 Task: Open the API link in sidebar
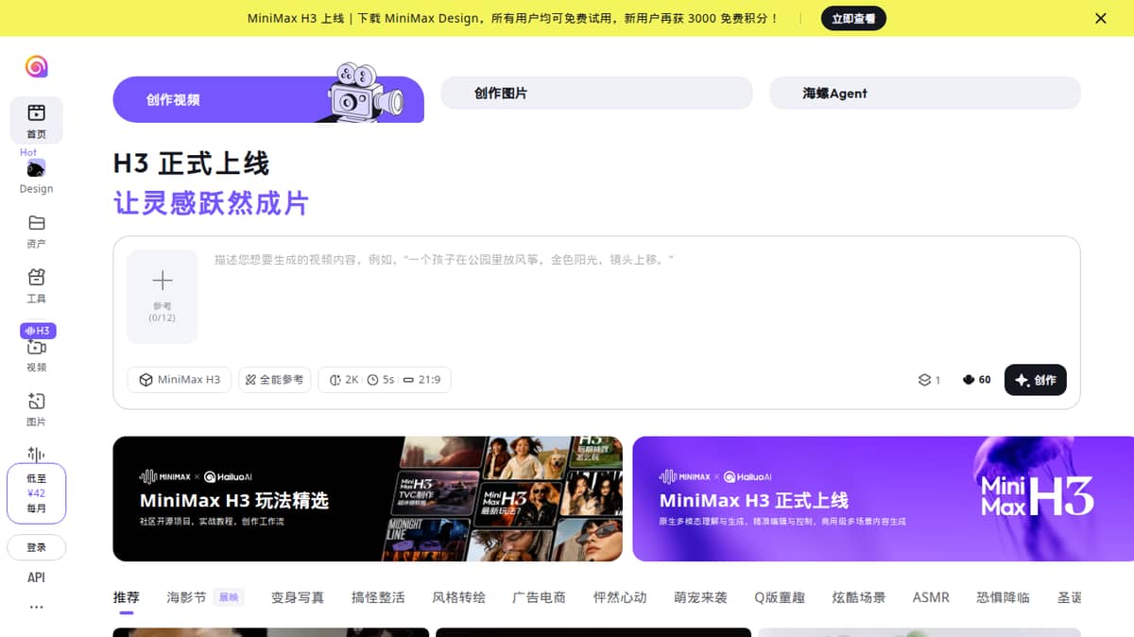tap(36, 577)
